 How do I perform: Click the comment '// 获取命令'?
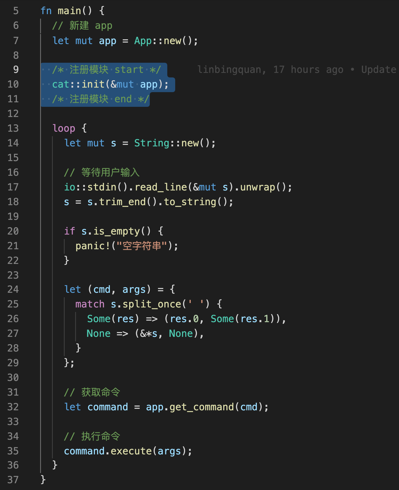tap(92, 392)
